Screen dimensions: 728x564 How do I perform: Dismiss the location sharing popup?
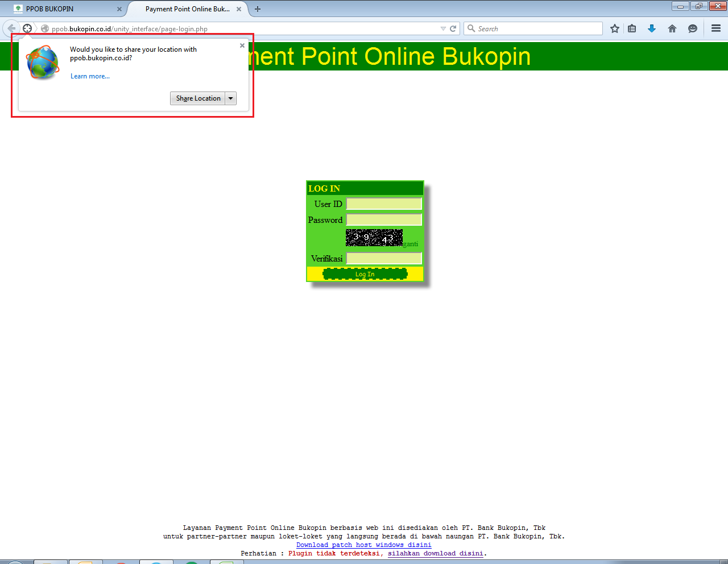242,45
